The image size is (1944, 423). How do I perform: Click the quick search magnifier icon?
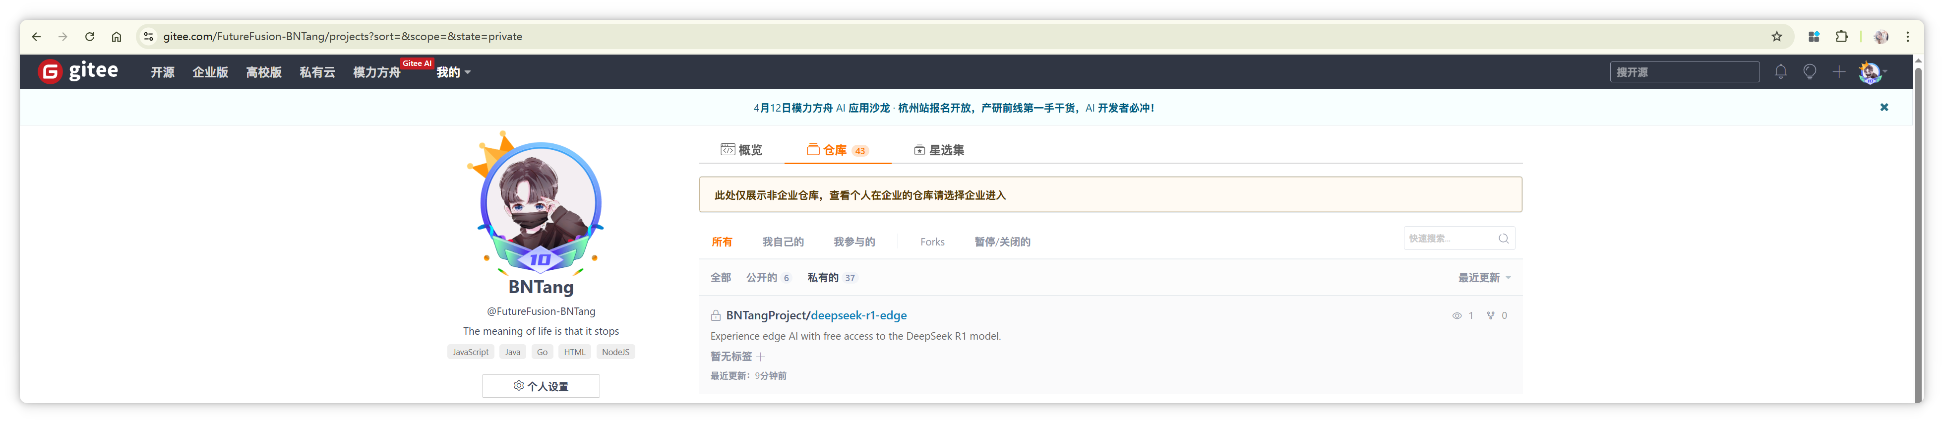tap(1503, 238)
